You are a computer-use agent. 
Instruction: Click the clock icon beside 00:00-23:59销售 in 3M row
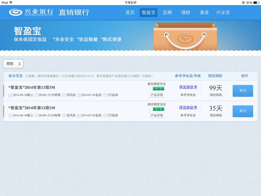37,95
